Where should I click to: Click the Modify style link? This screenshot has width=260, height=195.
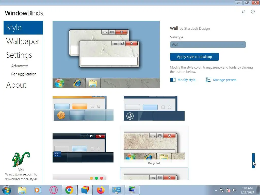pos(186,80)
